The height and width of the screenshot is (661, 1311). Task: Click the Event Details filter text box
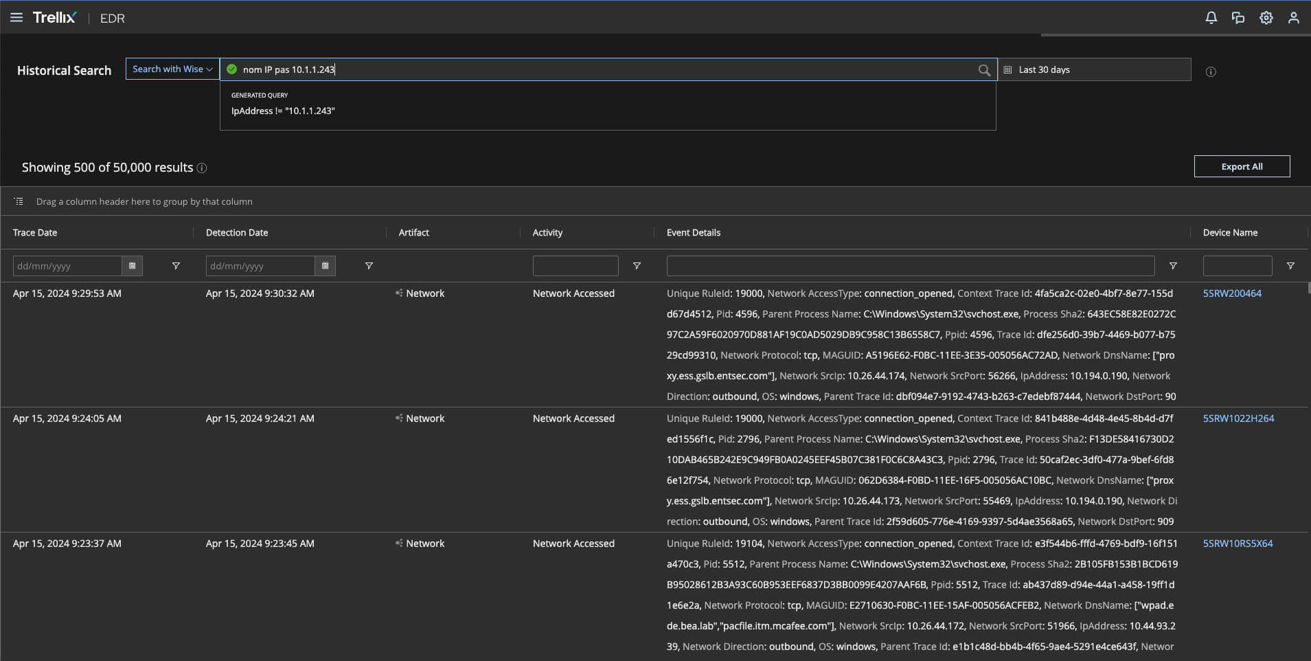pyautogui.click(x=910, y=266)
